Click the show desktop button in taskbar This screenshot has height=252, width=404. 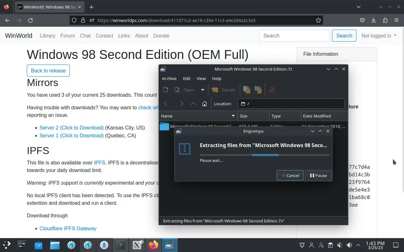click(x=395, y=245)
